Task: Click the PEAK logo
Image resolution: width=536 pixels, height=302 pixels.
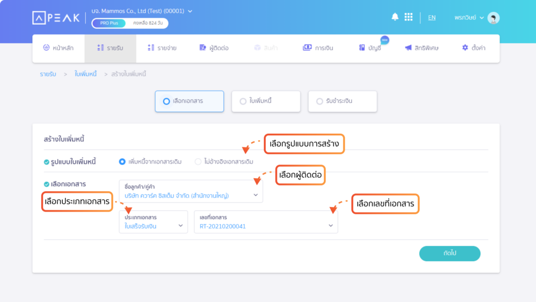Action: coord(56,18)
